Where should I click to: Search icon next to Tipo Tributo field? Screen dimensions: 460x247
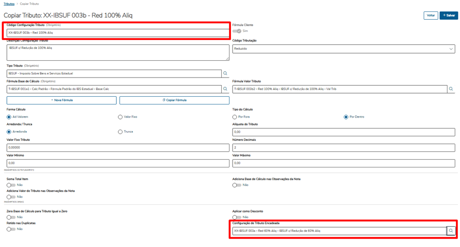pyautogui.click(x=225, y=73)
